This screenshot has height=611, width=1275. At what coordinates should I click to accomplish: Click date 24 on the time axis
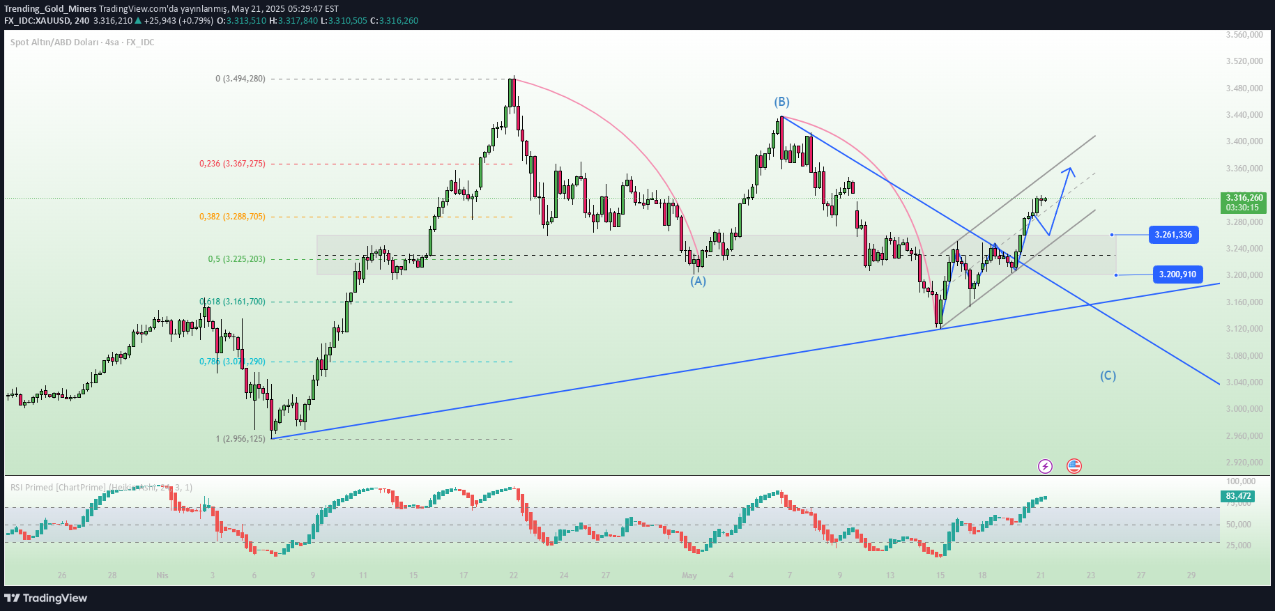pyautogui.click(x=564, y=575)
